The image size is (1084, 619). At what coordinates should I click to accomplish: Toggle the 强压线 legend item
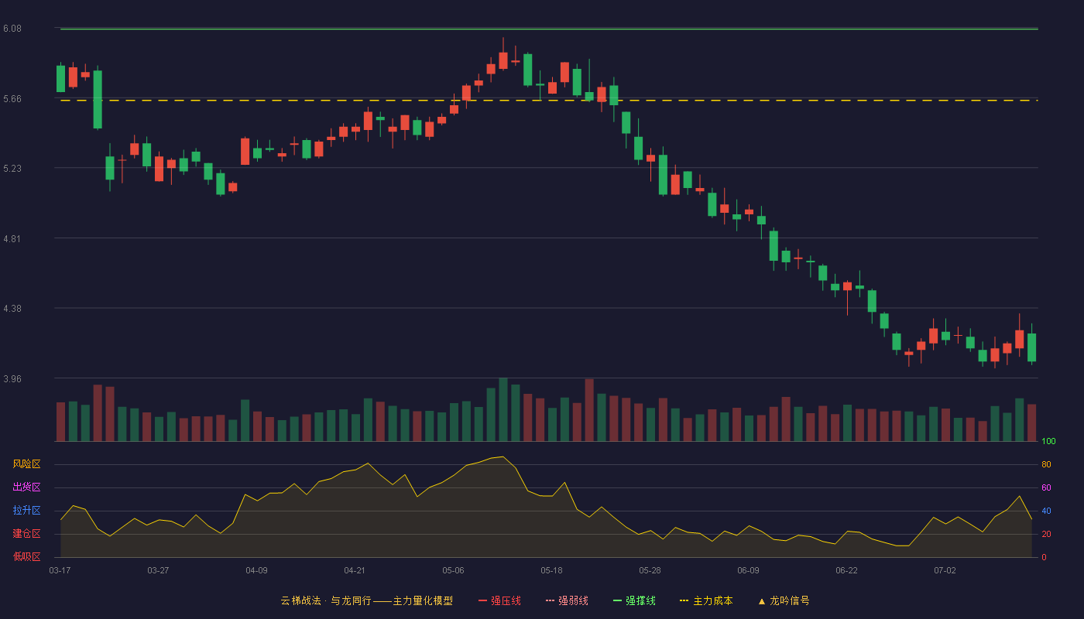coord(499,600)
